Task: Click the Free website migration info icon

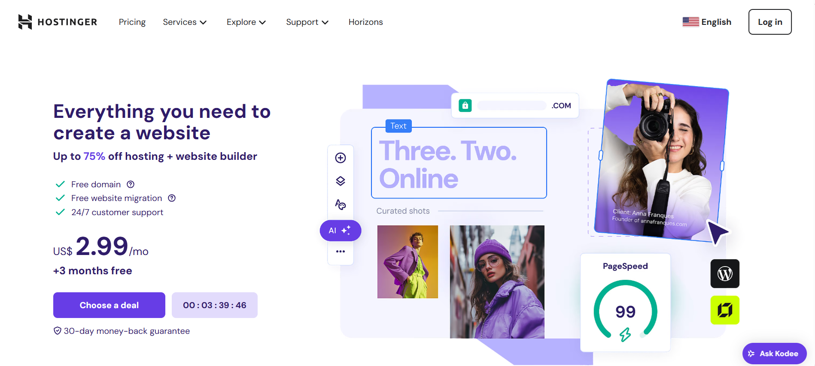Action: [172, 198]
